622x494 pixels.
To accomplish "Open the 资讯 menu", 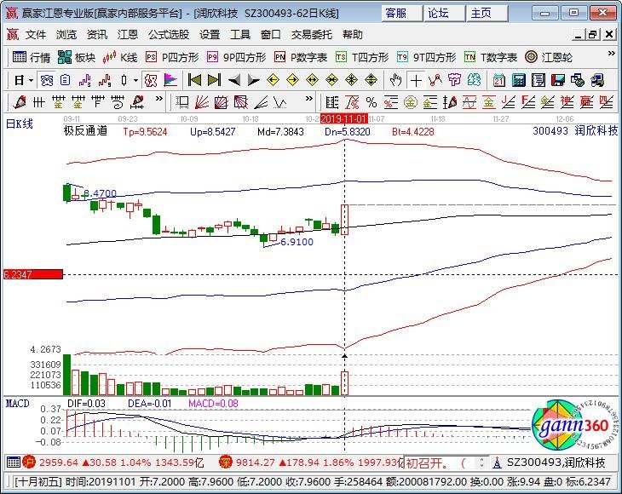I will [97, 35].
